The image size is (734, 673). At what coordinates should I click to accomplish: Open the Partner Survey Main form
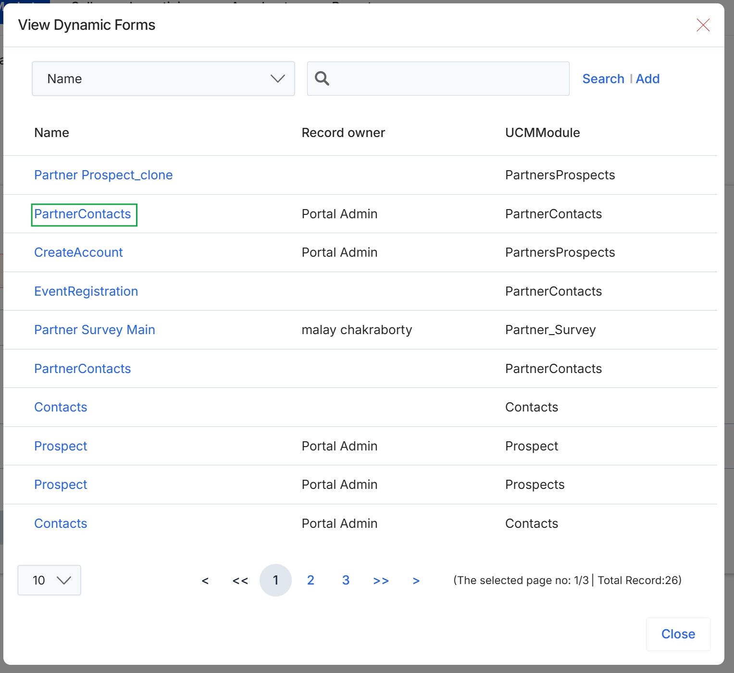coord(95,330)
